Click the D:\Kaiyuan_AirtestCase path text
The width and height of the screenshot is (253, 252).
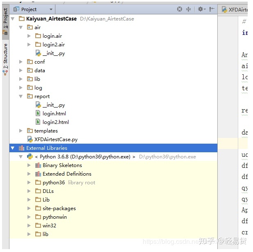click(107, 19)
